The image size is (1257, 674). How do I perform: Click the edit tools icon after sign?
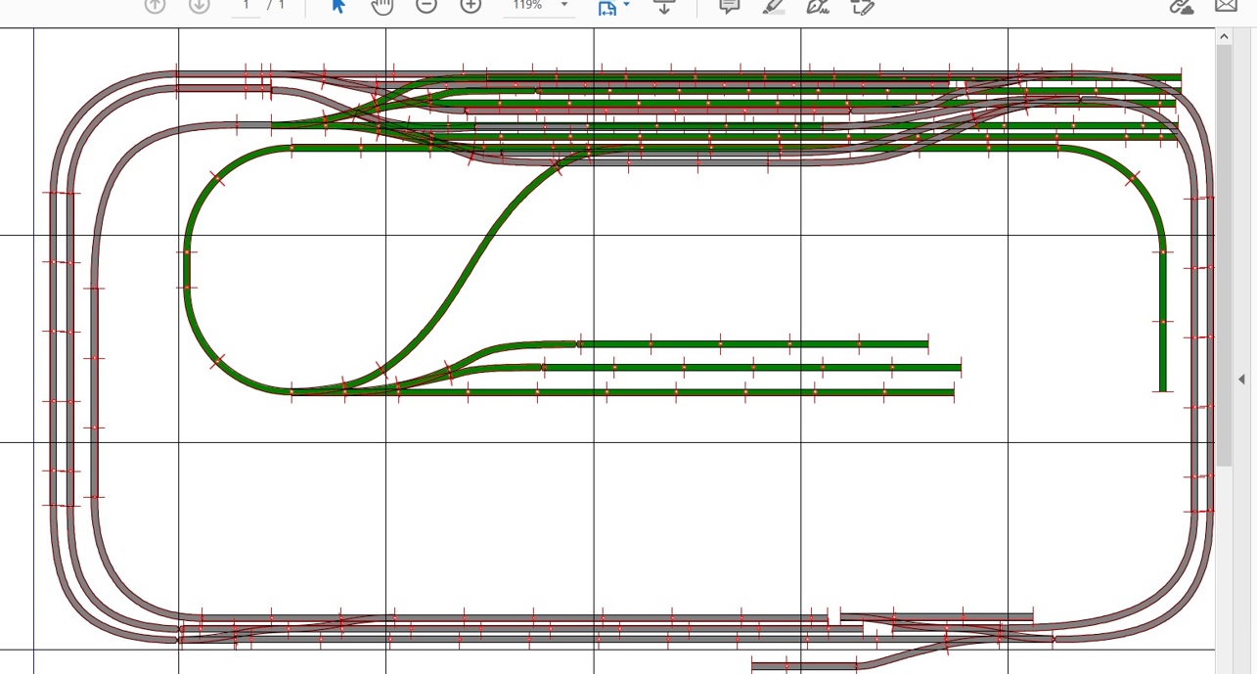[x=861, y=6]
